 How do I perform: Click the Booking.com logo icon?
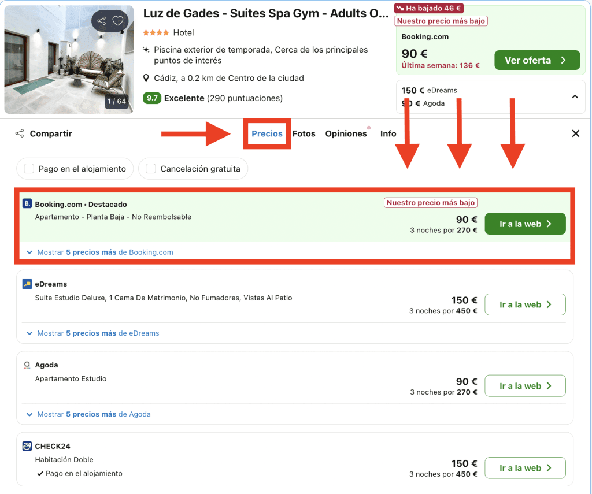27,203
